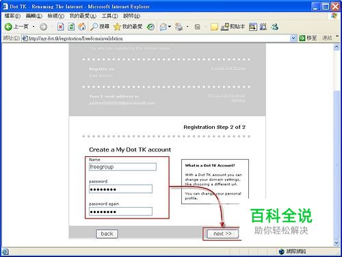The height and width of the screenshot is (257, 342).
Task: Open the Home page house icon
Action: tap(82, 27)
